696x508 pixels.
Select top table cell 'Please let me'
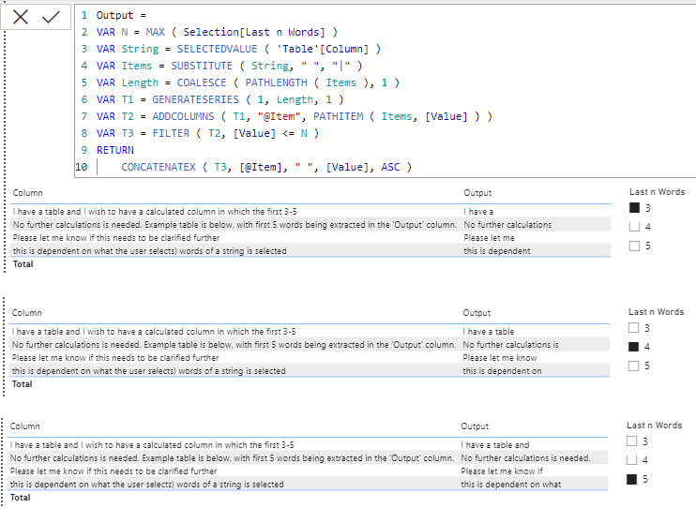(489, 238)
